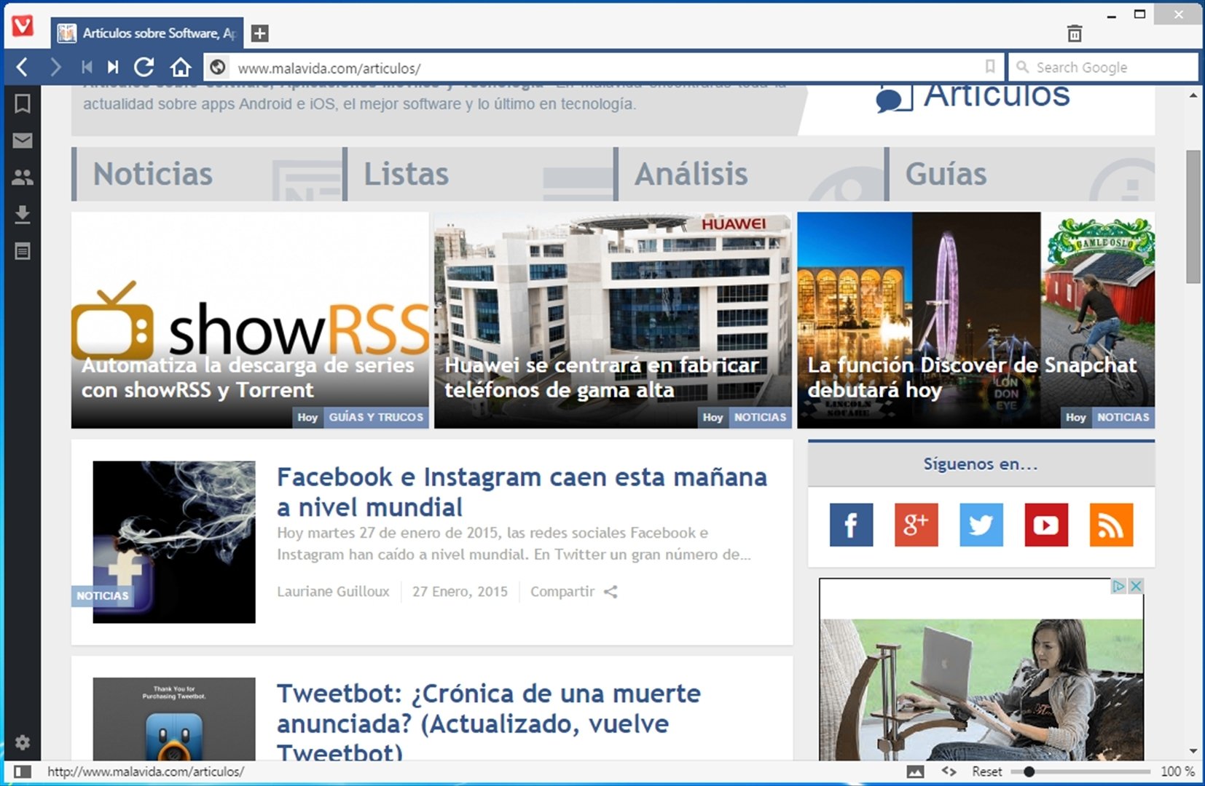
Task: Reset the page zoom level
Action: point(986,771)
